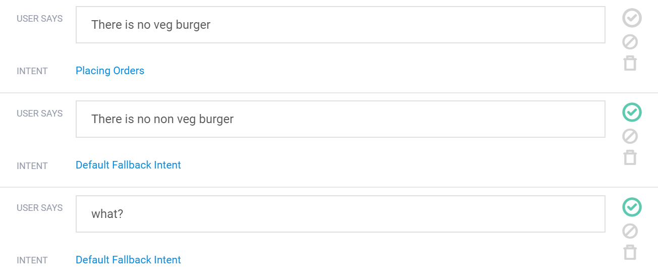Open the Placing Orders intent link
658x277 pixels.
pos(110,71)
